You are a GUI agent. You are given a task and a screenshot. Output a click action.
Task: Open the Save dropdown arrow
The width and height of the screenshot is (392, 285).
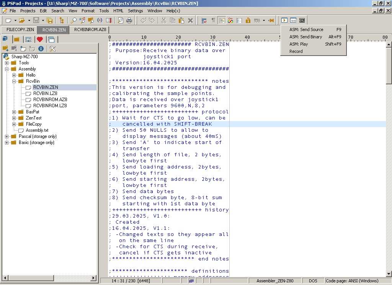43,21
